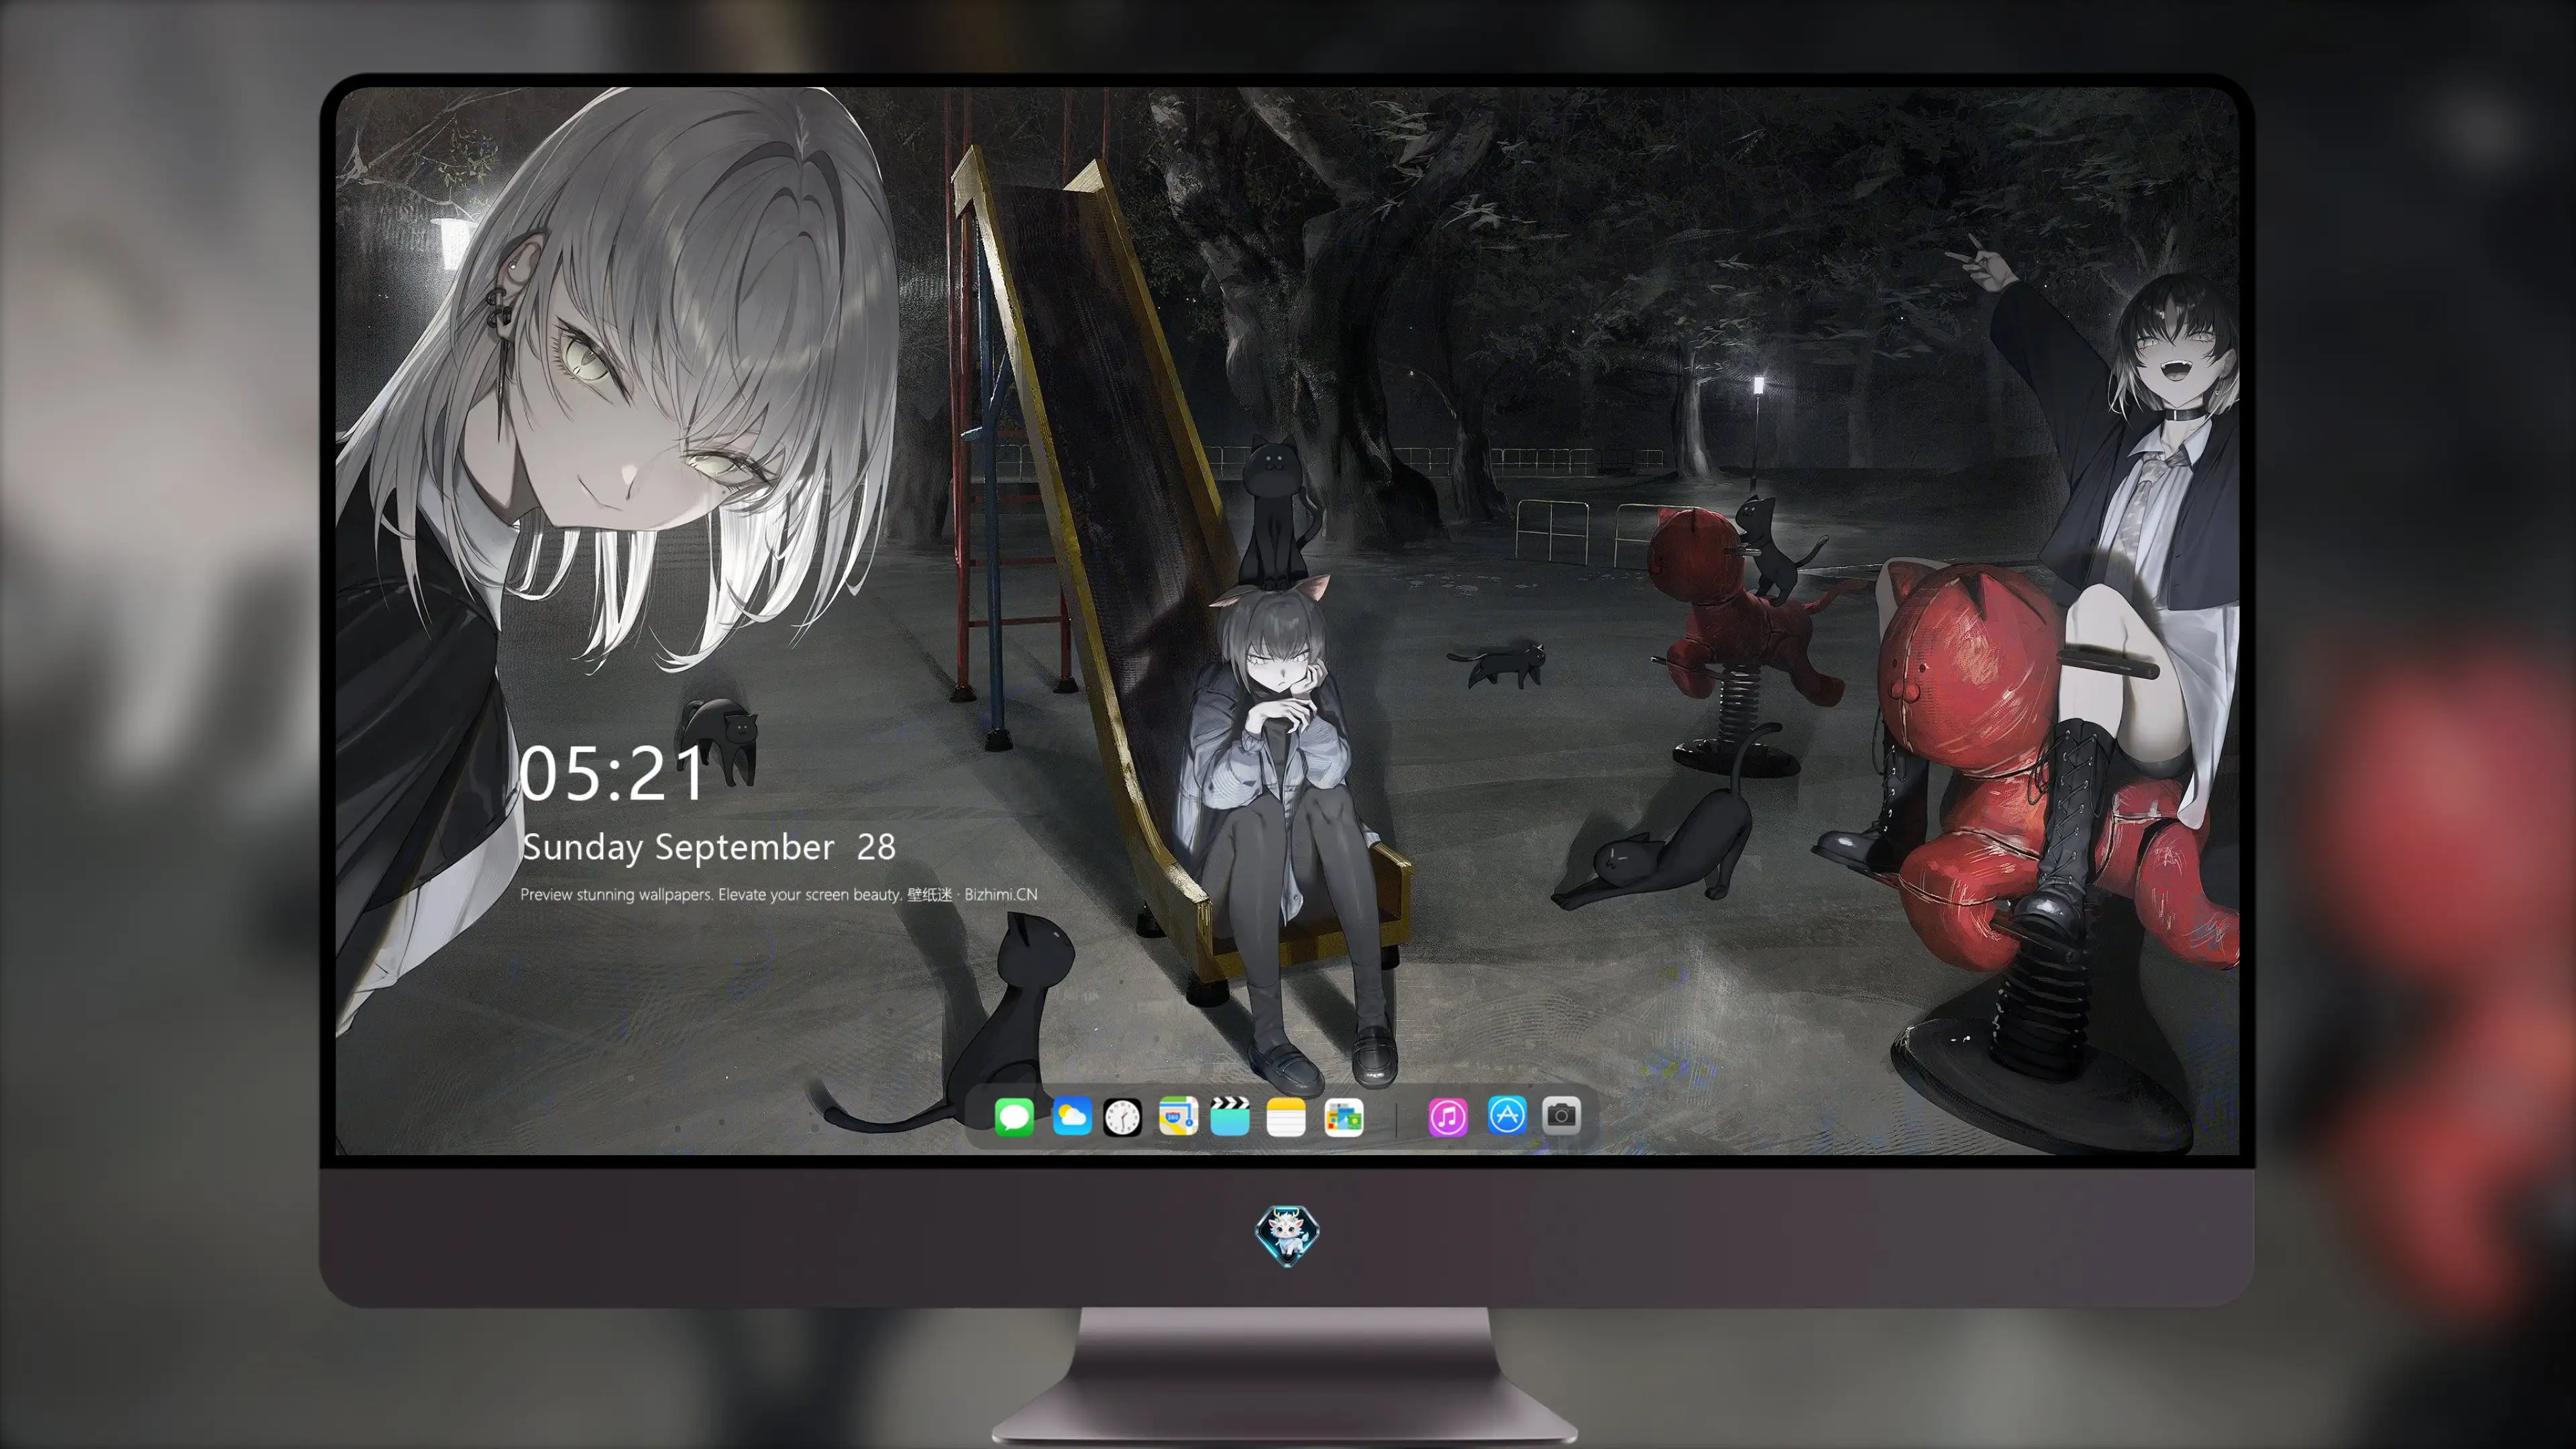The image size is (2576, 1449).
Task: Launch the Videos clapperboard app in the dock
Action: (1230, 1117)
